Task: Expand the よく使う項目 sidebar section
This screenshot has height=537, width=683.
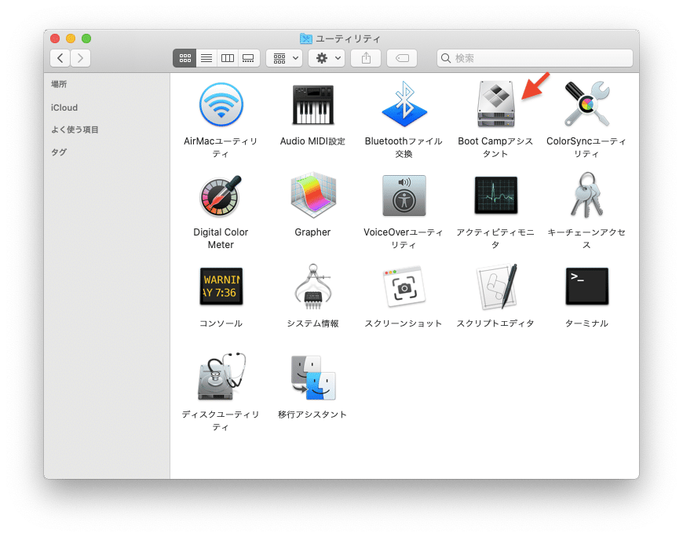Action: 75,130
